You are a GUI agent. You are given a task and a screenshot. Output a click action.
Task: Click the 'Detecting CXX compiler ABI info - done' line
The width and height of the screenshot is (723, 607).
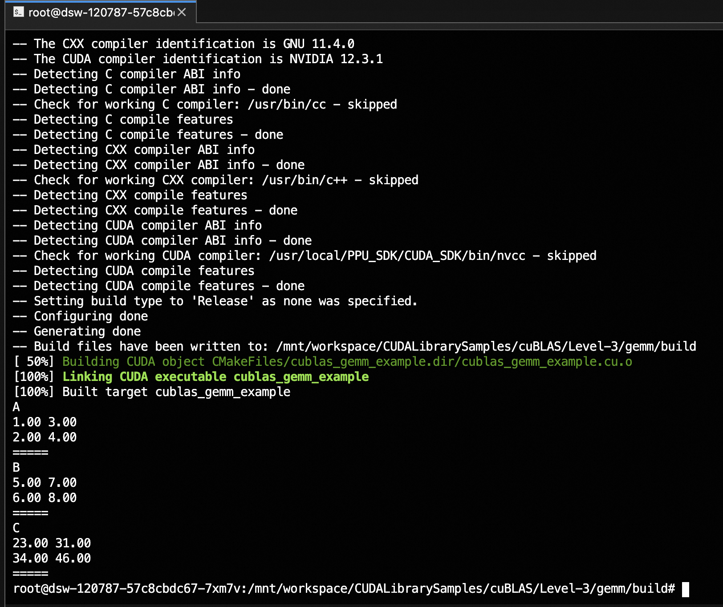tap(158, 165)
